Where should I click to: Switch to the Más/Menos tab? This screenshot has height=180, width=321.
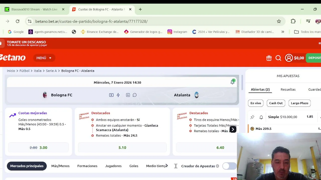pyautogui.click(x=60, y=166)
